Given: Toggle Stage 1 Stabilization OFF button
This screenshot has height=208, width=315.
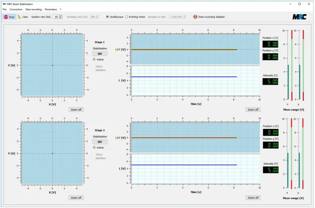Looking at the screenshot, I should [100, 54].
